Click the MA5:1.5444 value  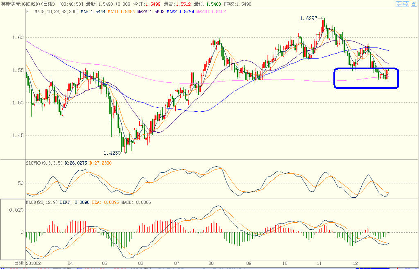pyautogui.click(x=93, y=12)
